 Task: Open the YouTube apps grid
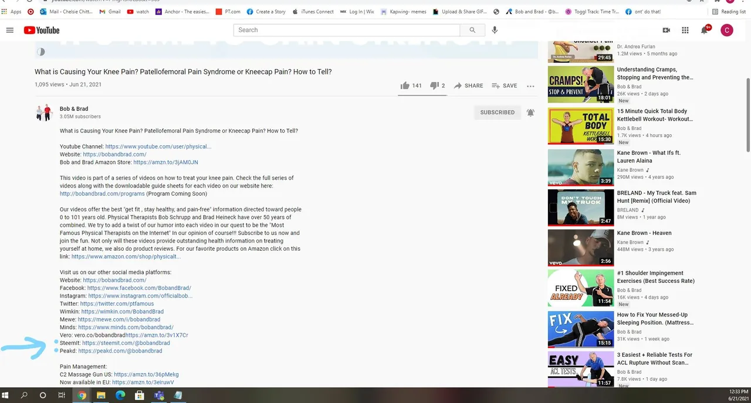pos(685,30)
